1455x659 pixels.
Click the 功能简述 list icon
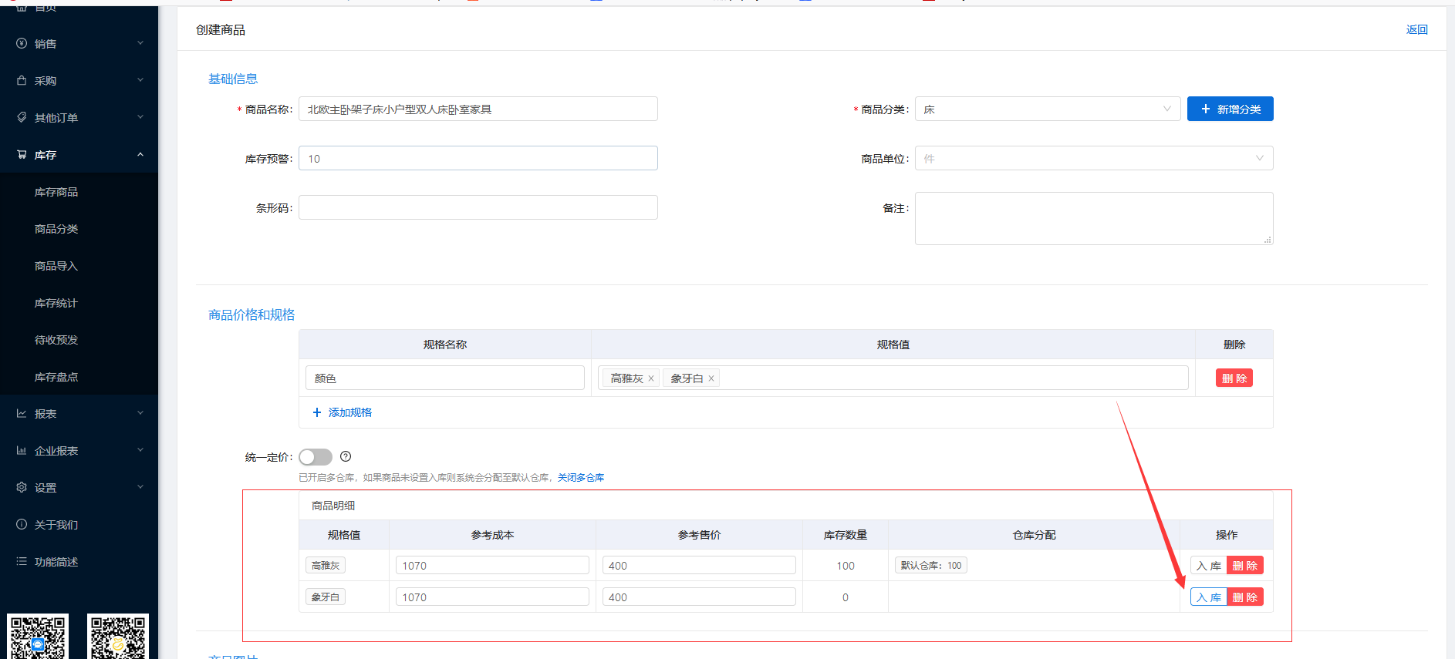pos(22,562)
